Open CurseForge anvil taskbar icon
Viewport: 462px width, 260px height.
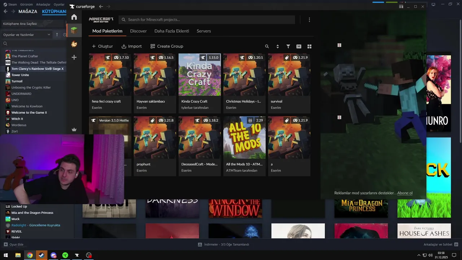pos(77,255)
